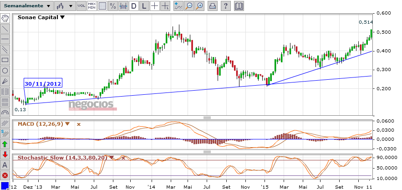The width and height of the screenshot is (402, 190).
Task: Click the zoom in magnifier
Action: tap(199, 6)
